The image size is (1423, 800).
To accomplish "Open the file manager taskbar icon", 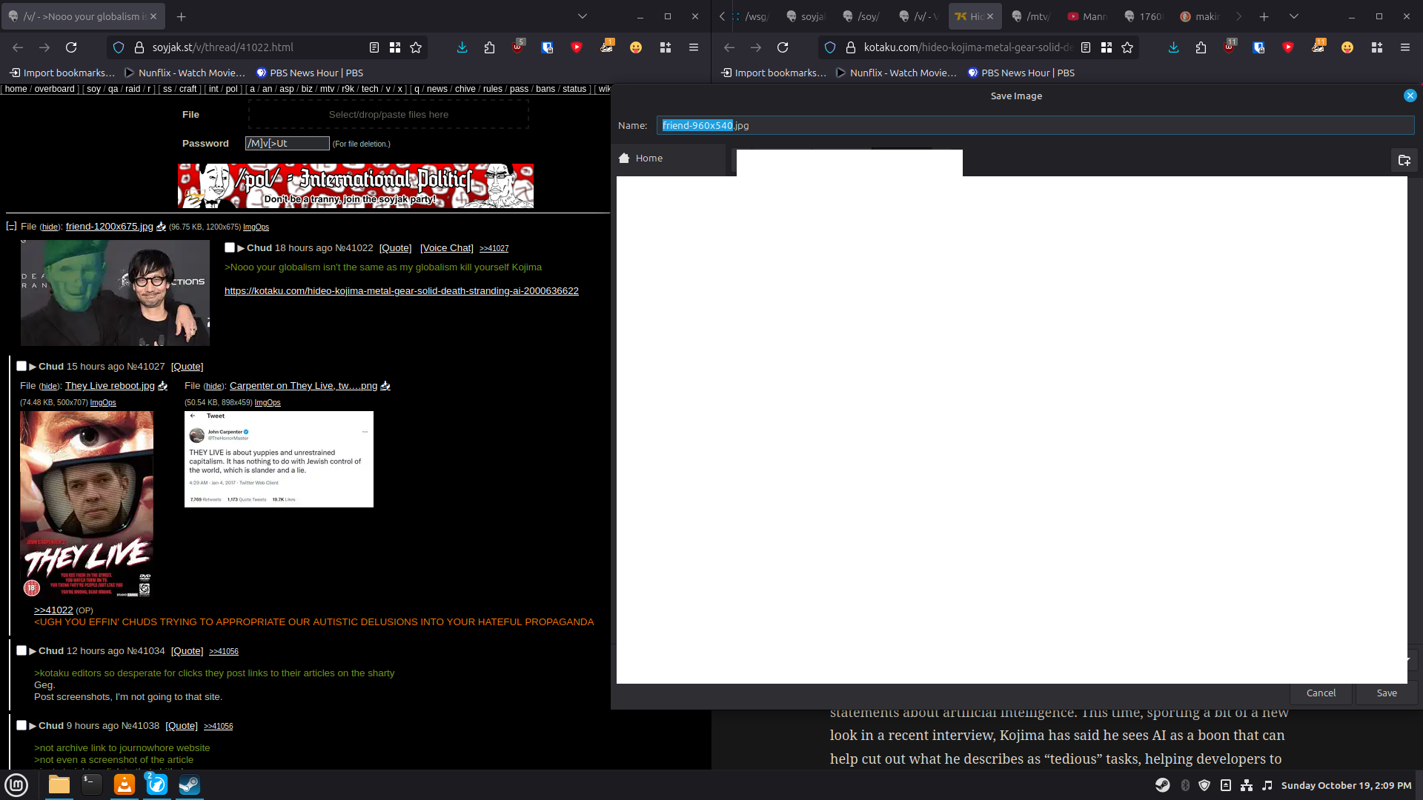I will pos(59,784).
